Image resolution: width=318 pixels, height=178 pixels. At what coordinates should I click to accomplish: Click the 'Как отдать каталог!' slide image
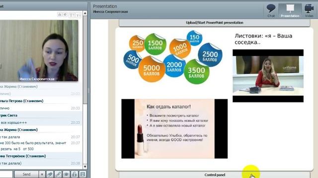(x=174, y=129)
